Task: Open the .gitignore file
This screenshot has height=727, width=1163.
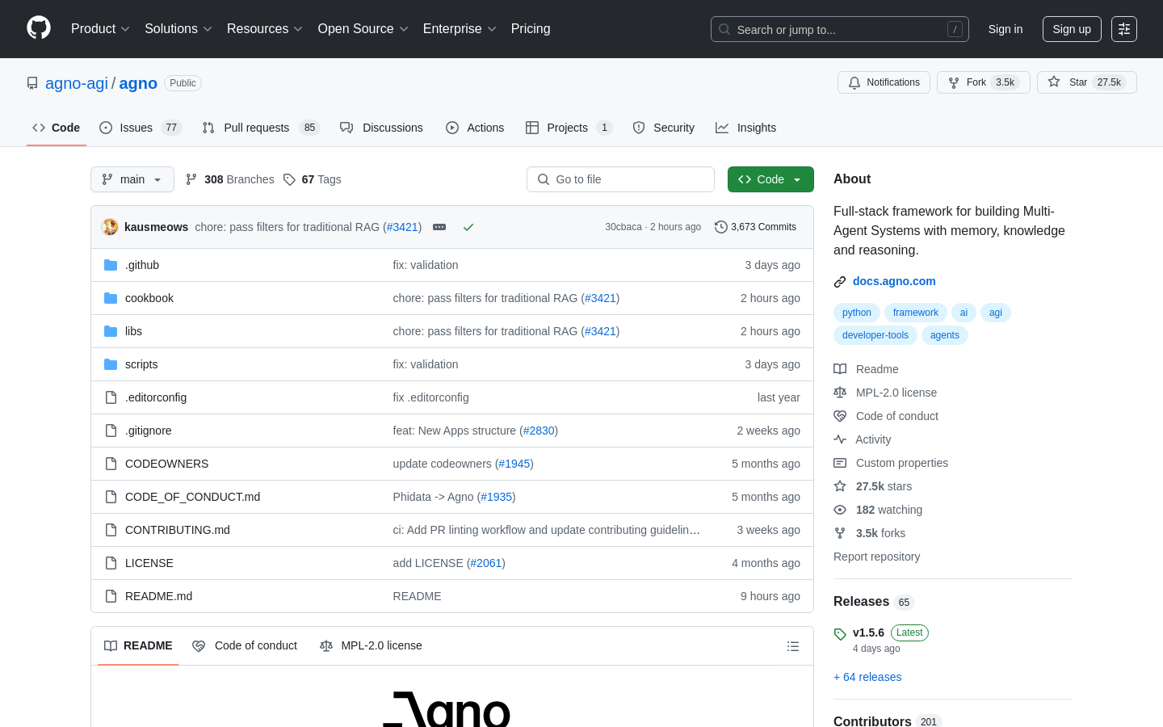Action: pos(149,431)
